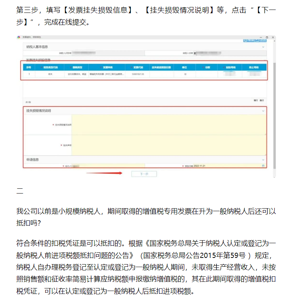Image resolution: width=297 pixels, height=298 pixels.
Task: Open the calendar icon beside 报告日期
Action: click(x=263, y=166)
